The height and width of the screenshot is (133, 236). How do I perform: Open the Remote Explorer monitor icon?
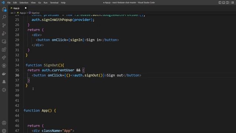(x=4, y=41)
